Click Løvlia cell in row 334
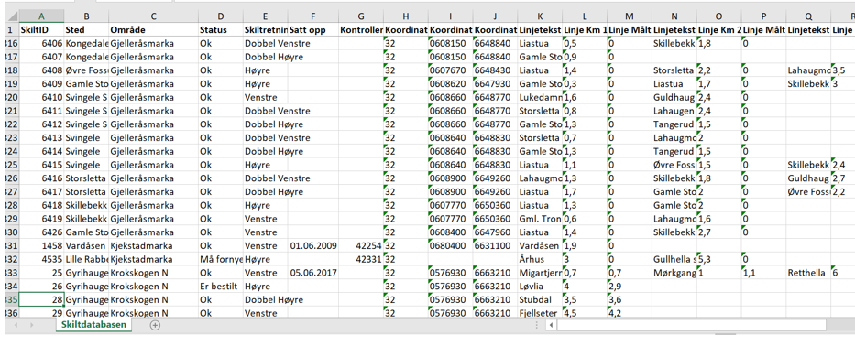 tap(540, 287)
